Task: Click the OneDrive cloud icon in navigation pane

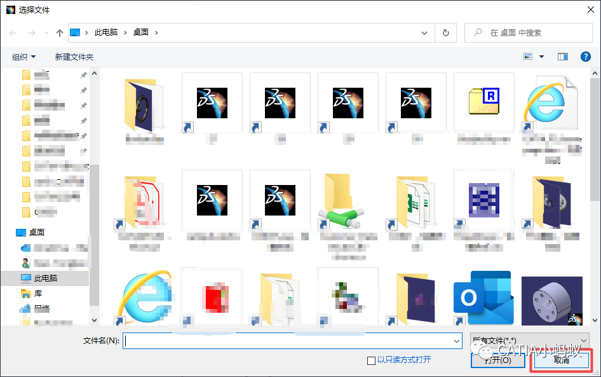Action: point(25,248)
